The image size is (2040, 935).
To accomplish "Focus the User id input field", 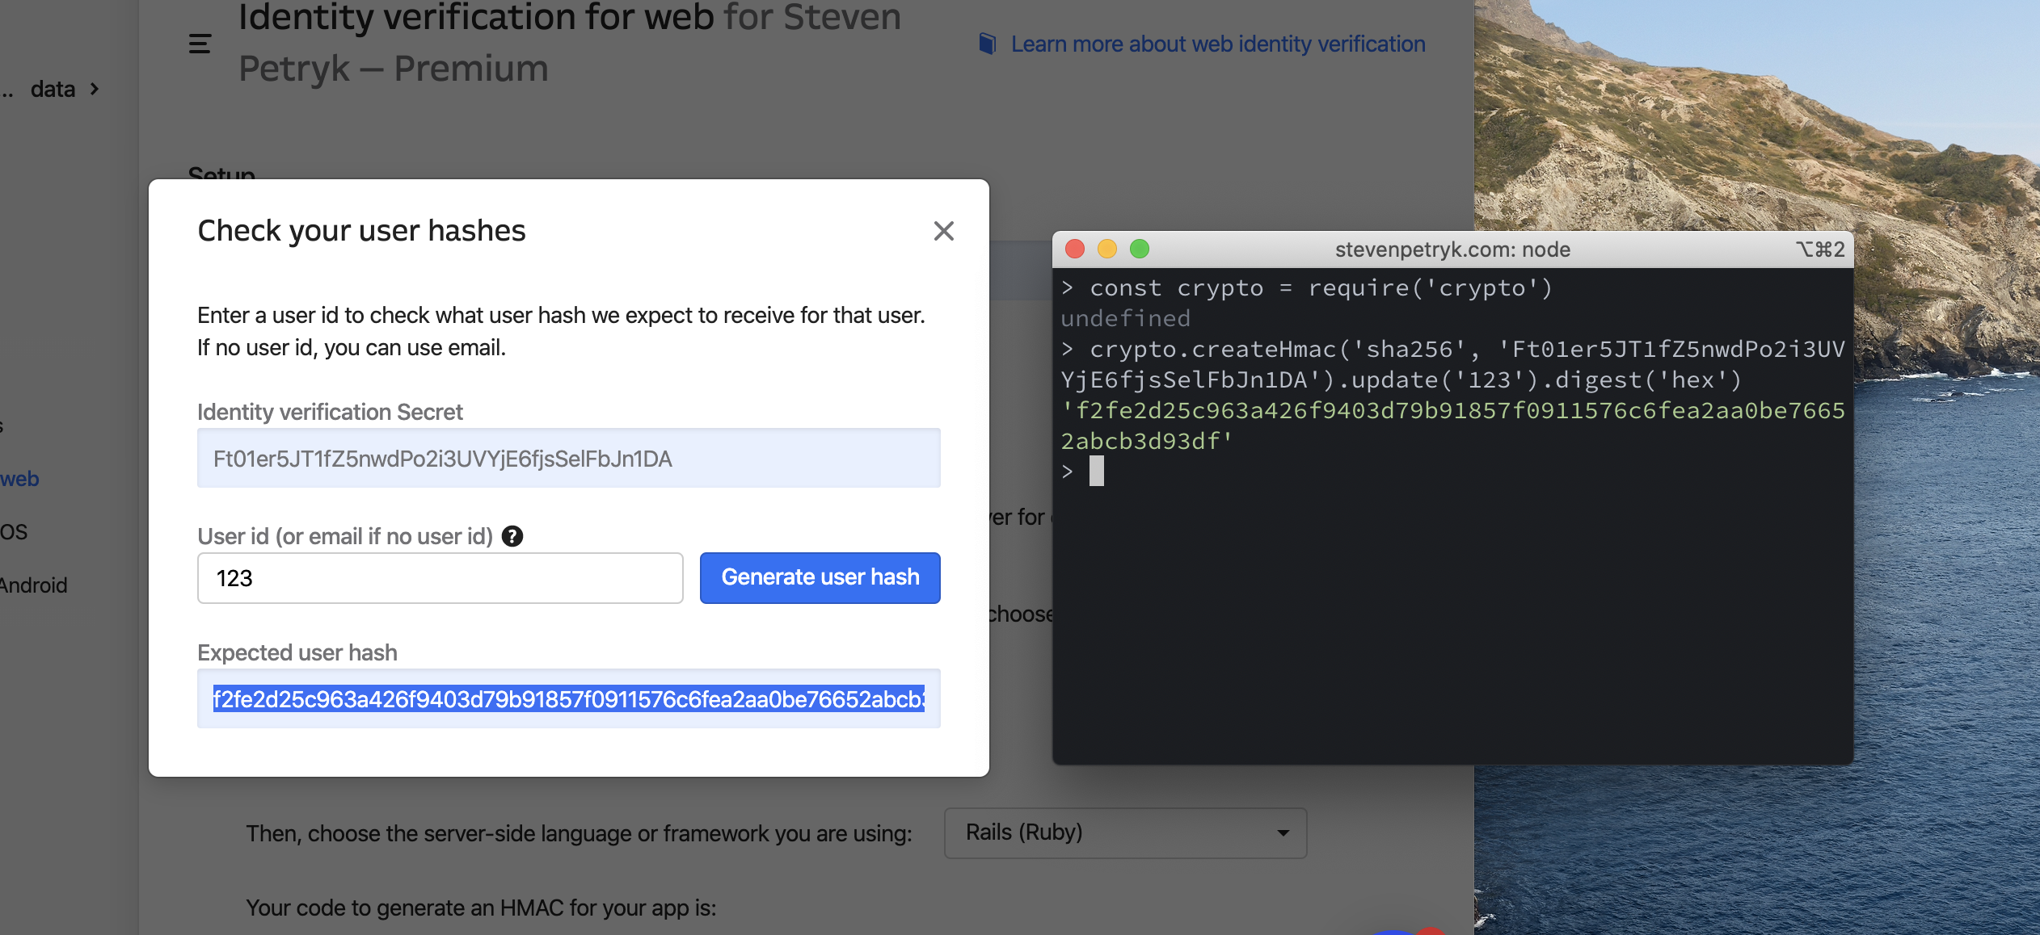I will pyautogui.click(x=440, y=578).
